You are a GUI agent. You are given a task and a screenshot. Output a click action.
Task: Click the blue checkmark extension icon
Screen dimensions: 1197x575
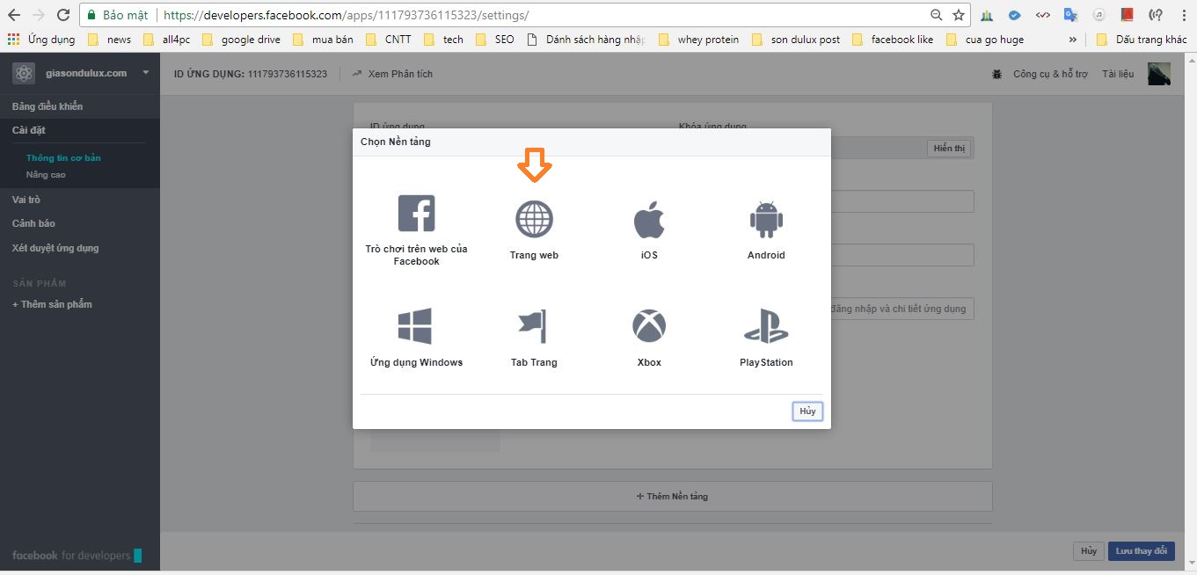pos(1014,15)
